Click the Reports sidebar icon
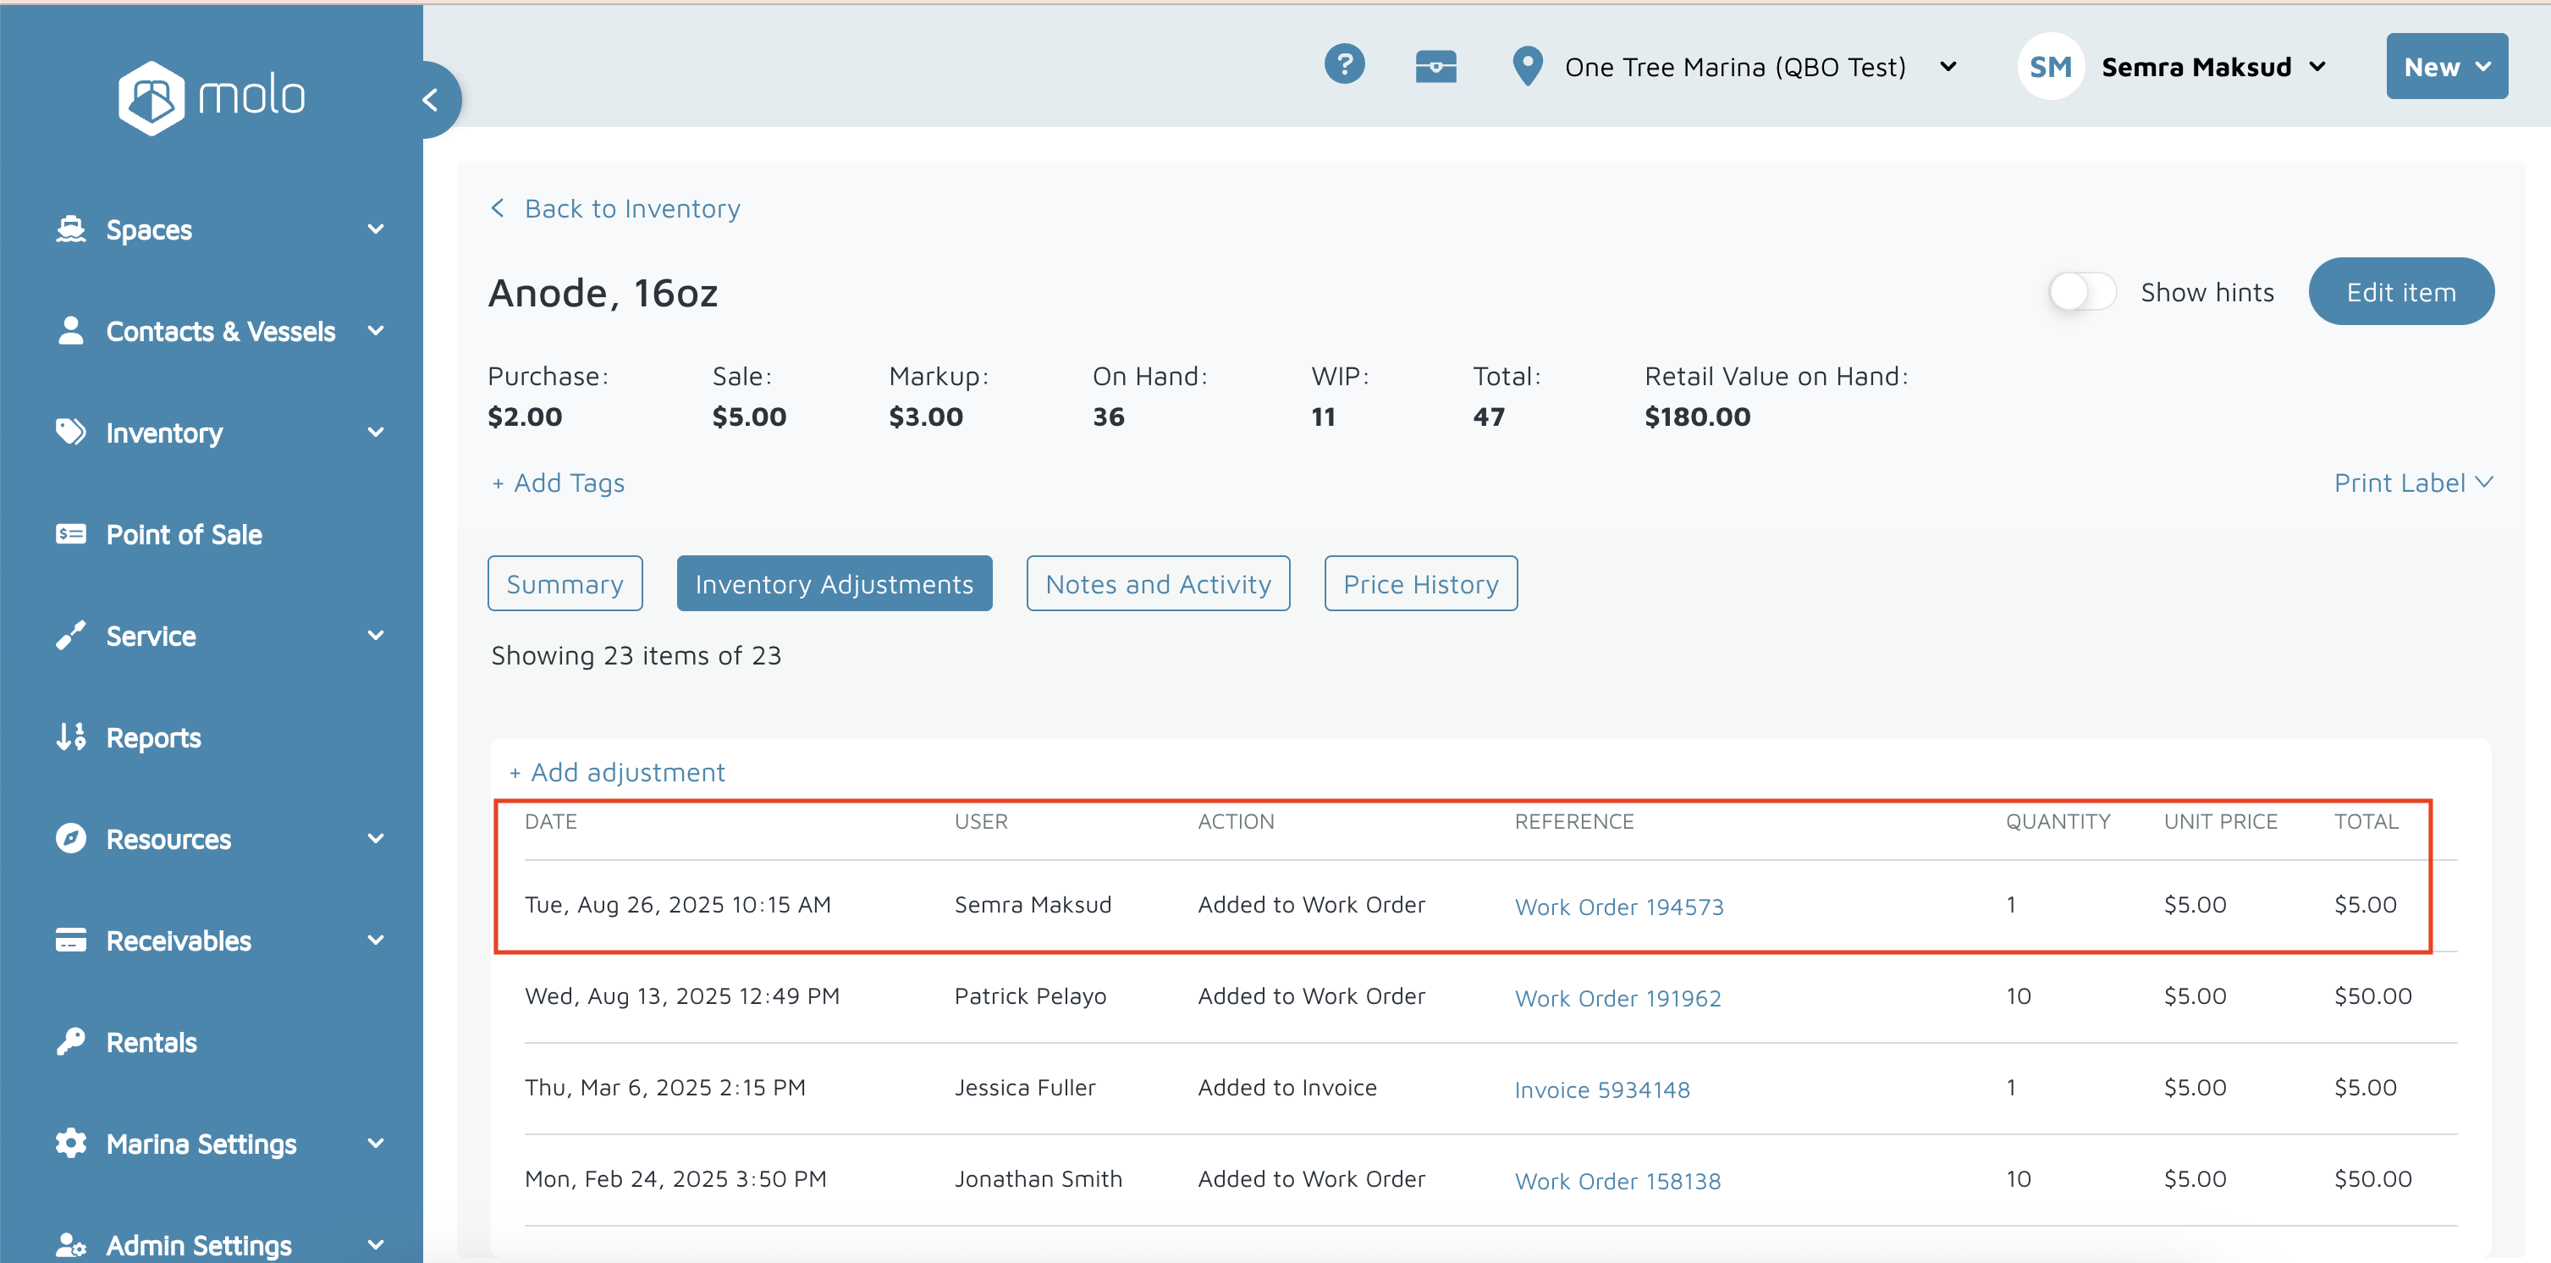Viewport: 2551px width, 1263px height. click(x=70, y=737)
